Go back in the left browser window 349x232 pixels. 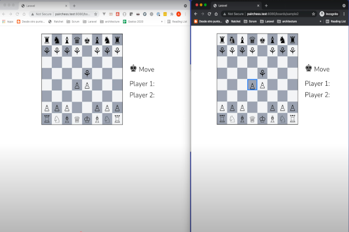4,14
